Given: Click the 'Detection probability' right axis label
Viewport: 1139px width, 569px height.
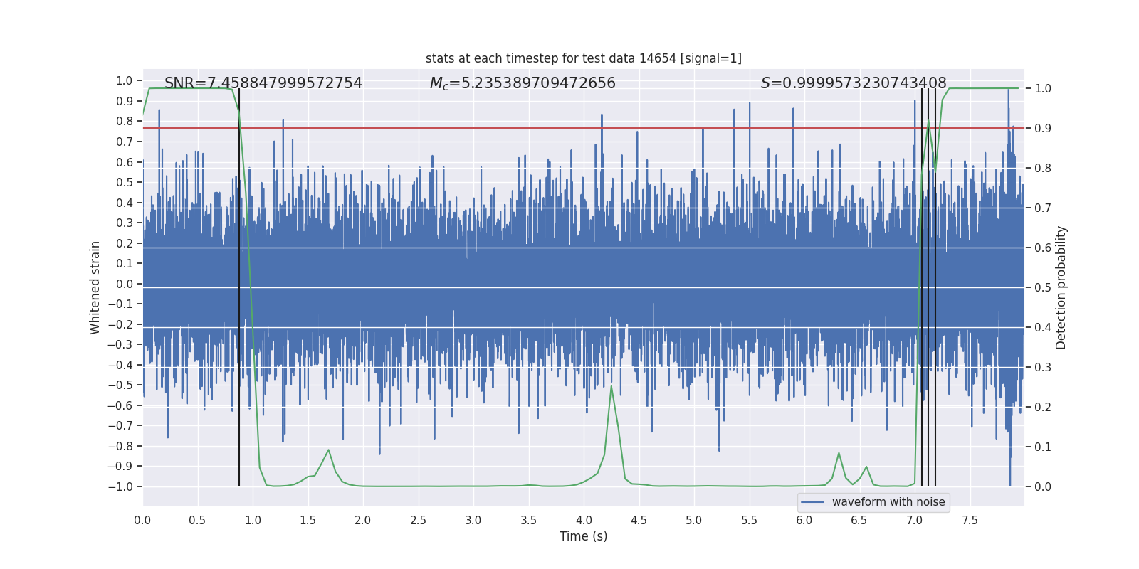Looking at the screenshot, I should pos(1061,287).
